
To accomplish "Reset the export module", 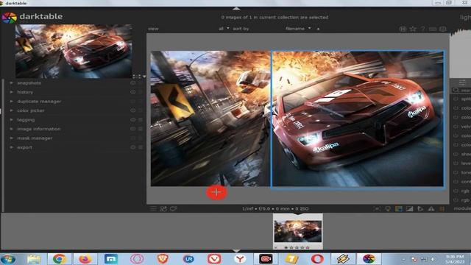I will point(133,147).
